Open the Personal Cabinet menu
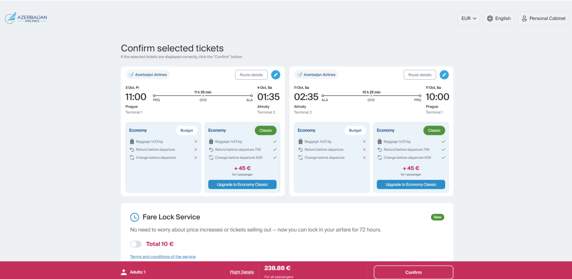 pos(543,19)
